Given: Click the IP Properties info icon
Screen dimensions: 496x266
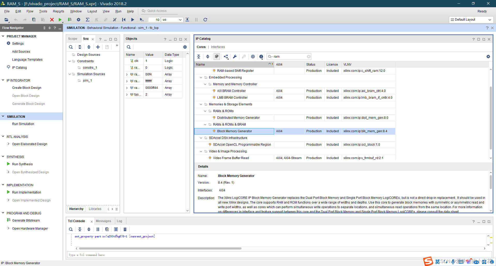Looking at the screenshot, I should click(x=261, y=57).
